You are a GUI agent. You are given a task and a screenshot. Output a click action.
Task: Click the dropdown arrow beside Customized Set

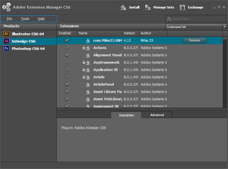click(x=225, y=27)
